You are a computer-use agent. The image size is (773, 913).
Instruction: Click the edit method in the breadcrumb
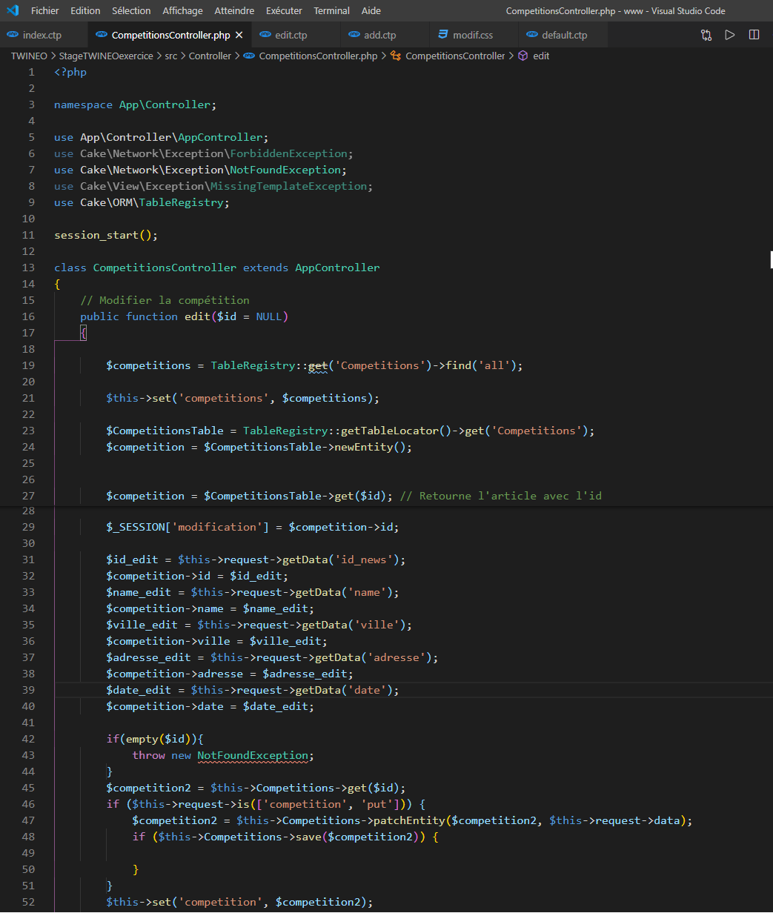(541, 56)
